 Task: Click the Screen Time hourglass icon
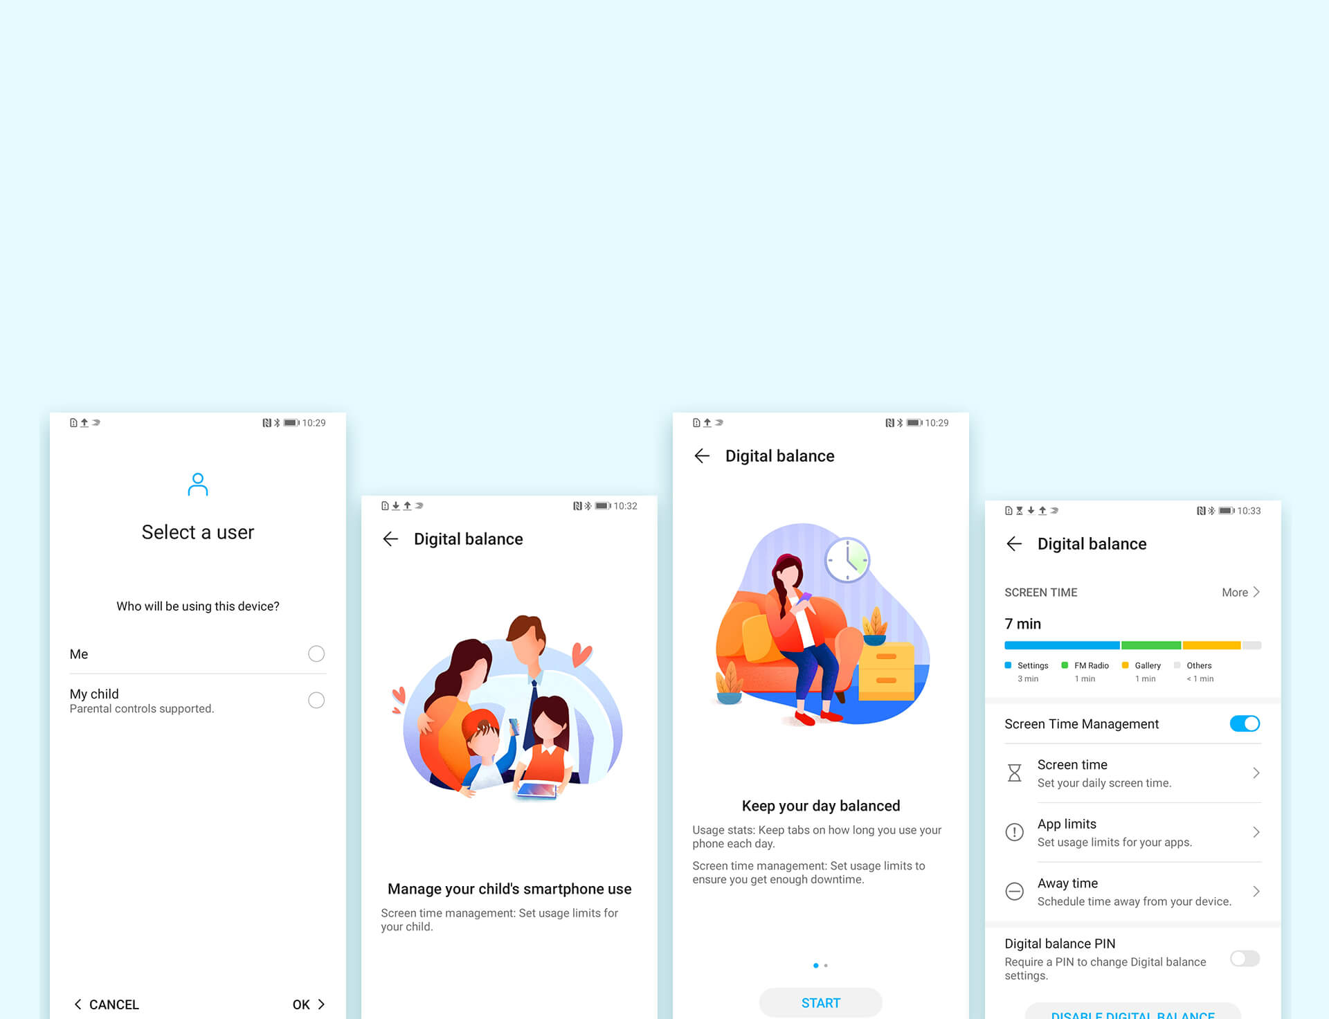pos(1015,773)
